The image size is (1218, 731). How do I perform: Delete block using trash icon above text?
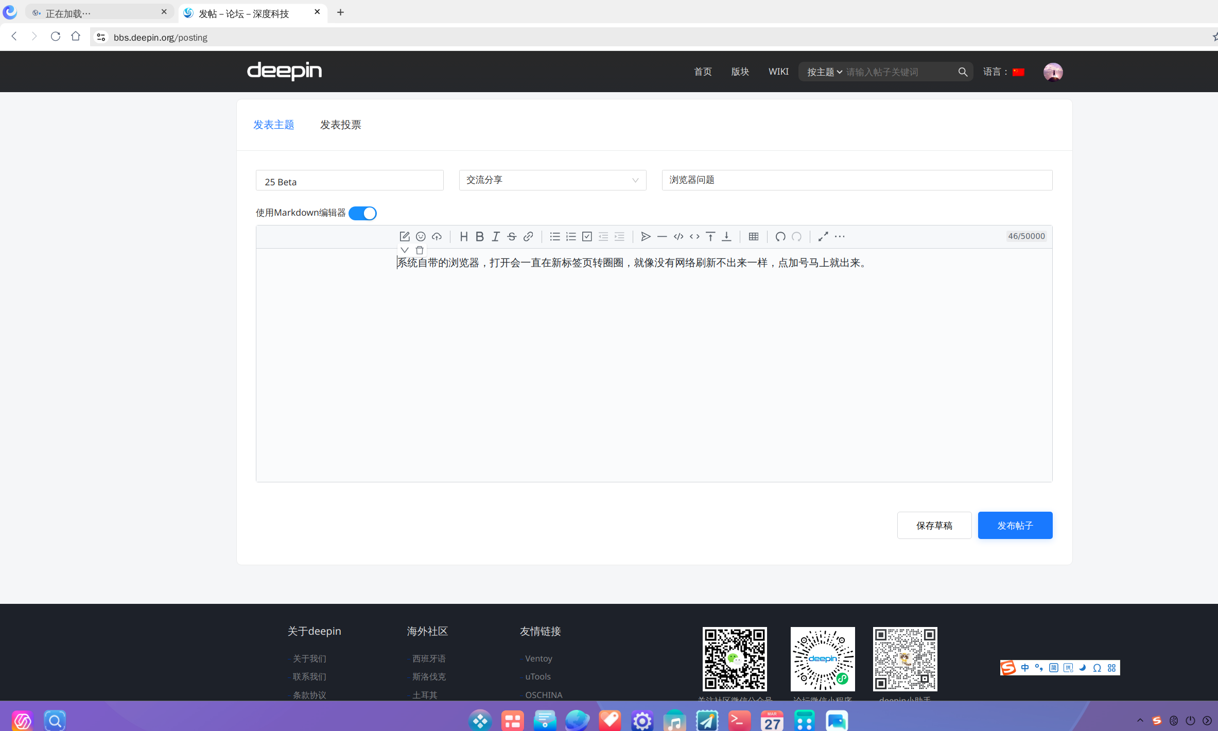coord(420,250)
